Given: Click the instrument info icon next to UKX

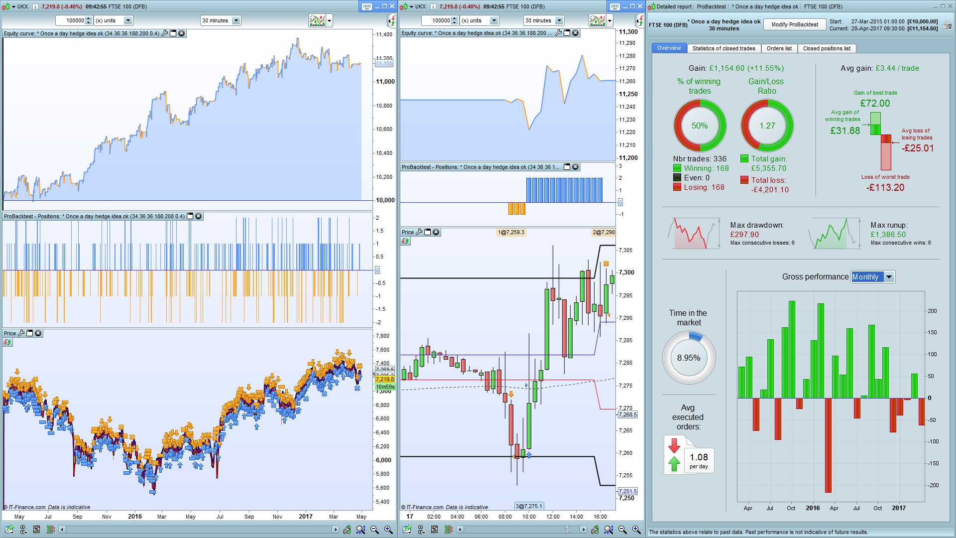Looking at the screenshot, I should (35, 6).
